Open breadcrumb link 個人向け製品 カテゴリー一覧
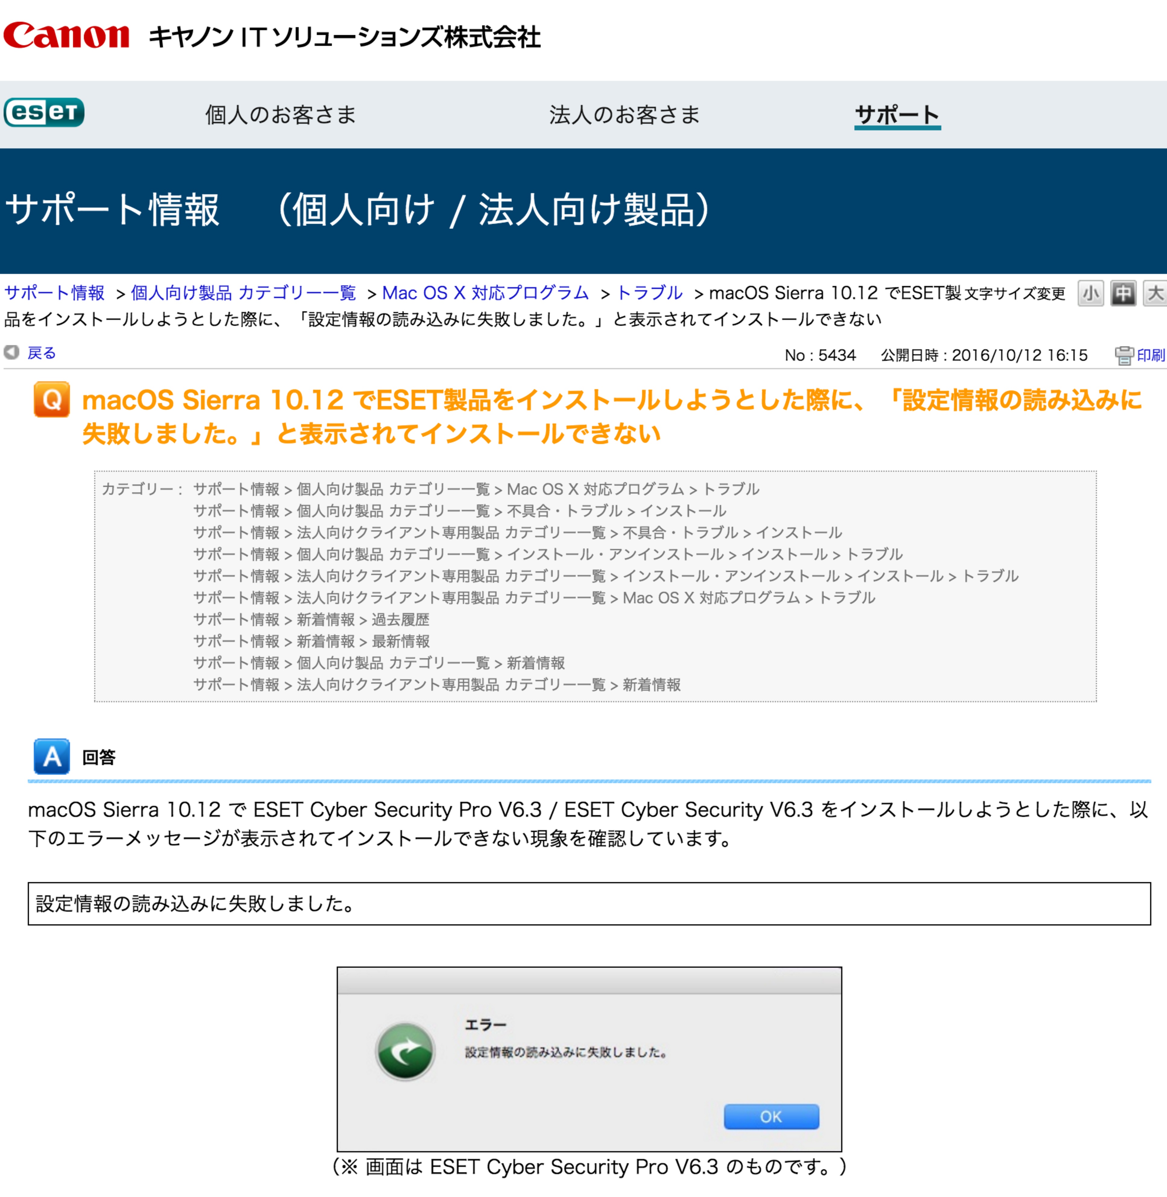The width and height of the screenshot is (1167, 1197). tap(243, 293)
